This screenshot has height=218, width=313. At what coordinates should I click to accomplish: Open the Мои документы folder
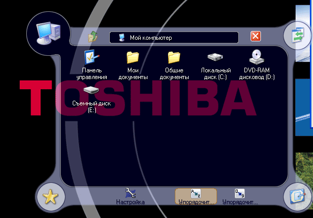pyautogui.click(x=133, y=65)
